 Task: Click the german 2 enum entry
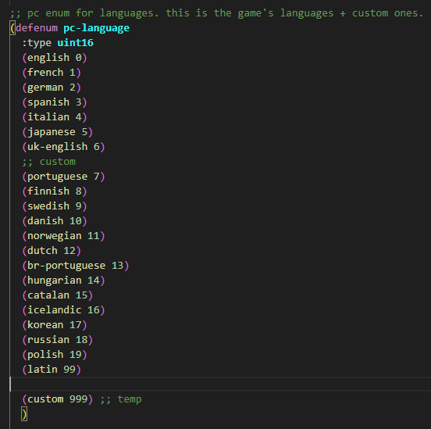tap(52, 88)
